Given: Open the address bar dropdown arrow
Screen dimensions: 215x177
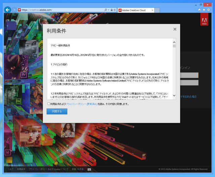Looking at the screenshot, I should pos(109,10).
